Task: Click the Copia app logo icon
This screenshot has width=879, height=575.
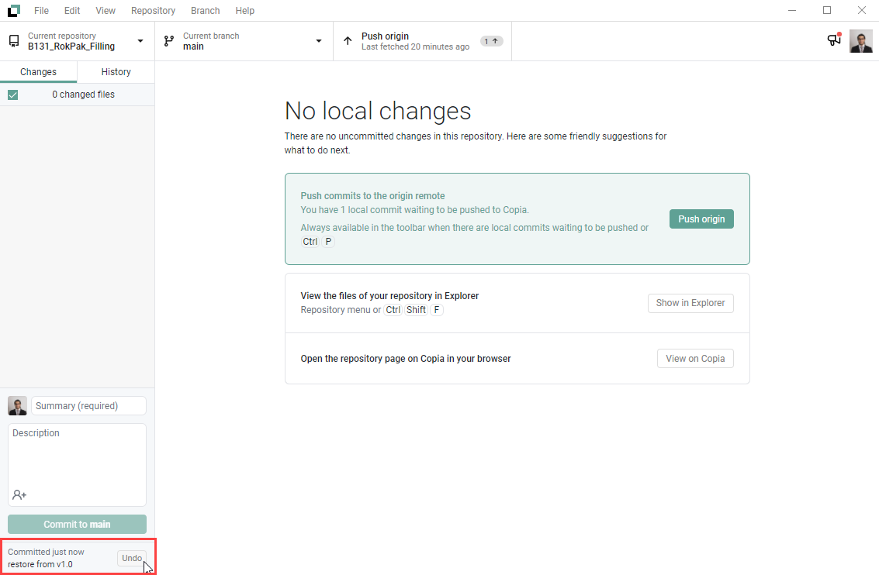Action: tap(14, 11)
